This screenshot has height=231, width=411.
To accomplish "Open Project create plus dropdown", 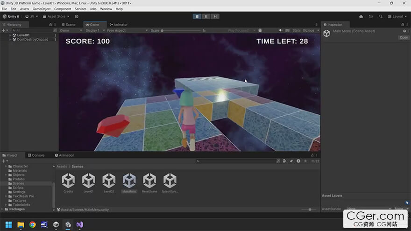I will click(x=5, y=161).
